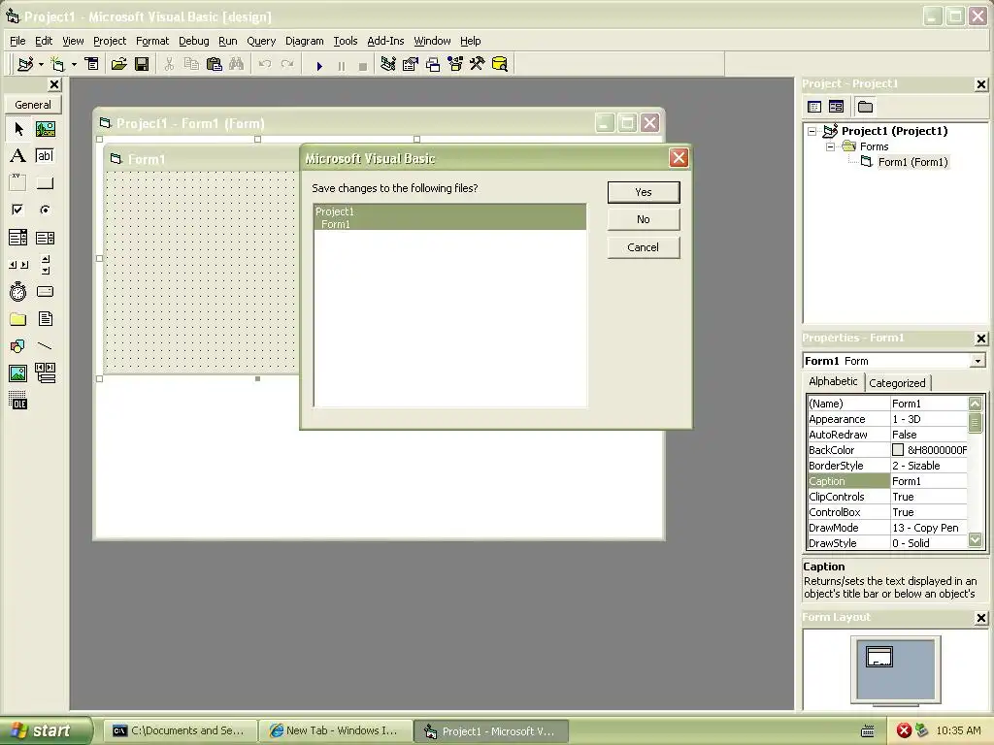This screenshot has height=745, width=994.
Task: Open the Project menu
Action: coord(110,41)
